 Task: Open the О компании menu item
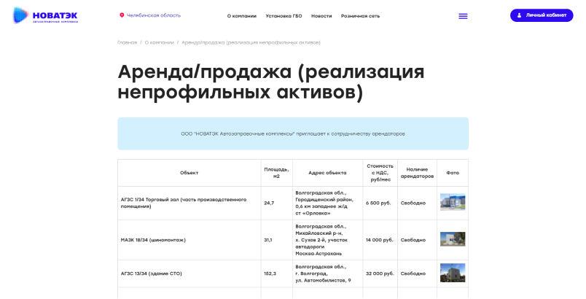[x=241, y=15]
